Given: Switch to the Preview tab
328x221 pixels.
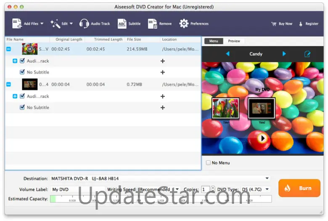Looking at the screenshot, I should click(x=234, y=41).
